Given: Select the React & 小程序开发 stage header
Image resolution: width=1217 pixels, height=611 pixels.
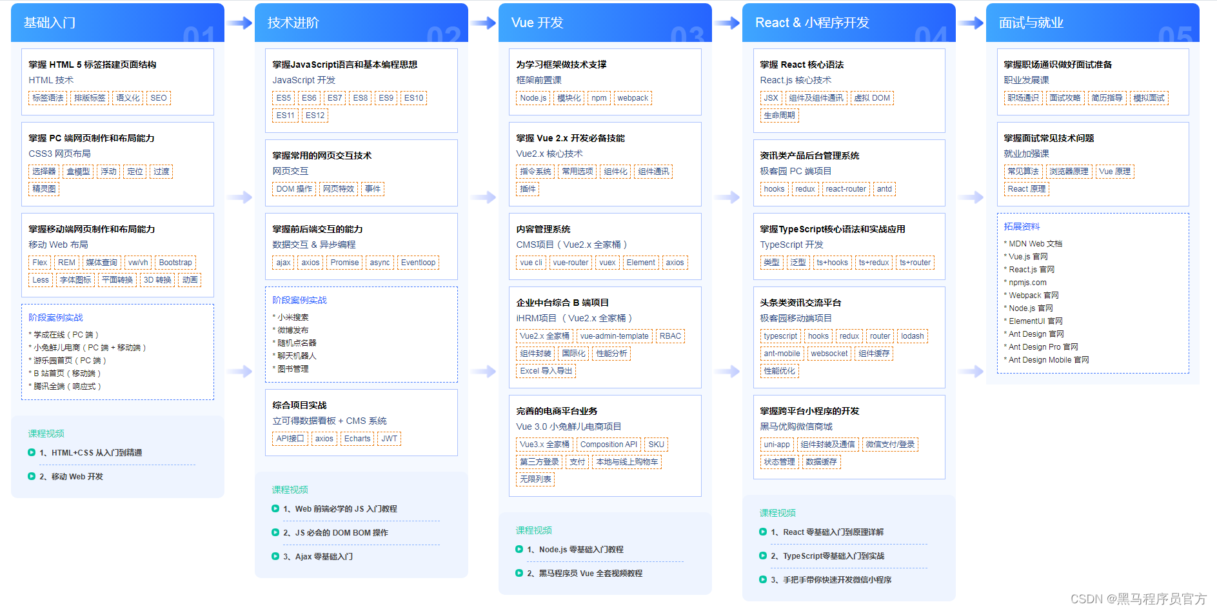Looking at the screenshot, I should 849,23.
